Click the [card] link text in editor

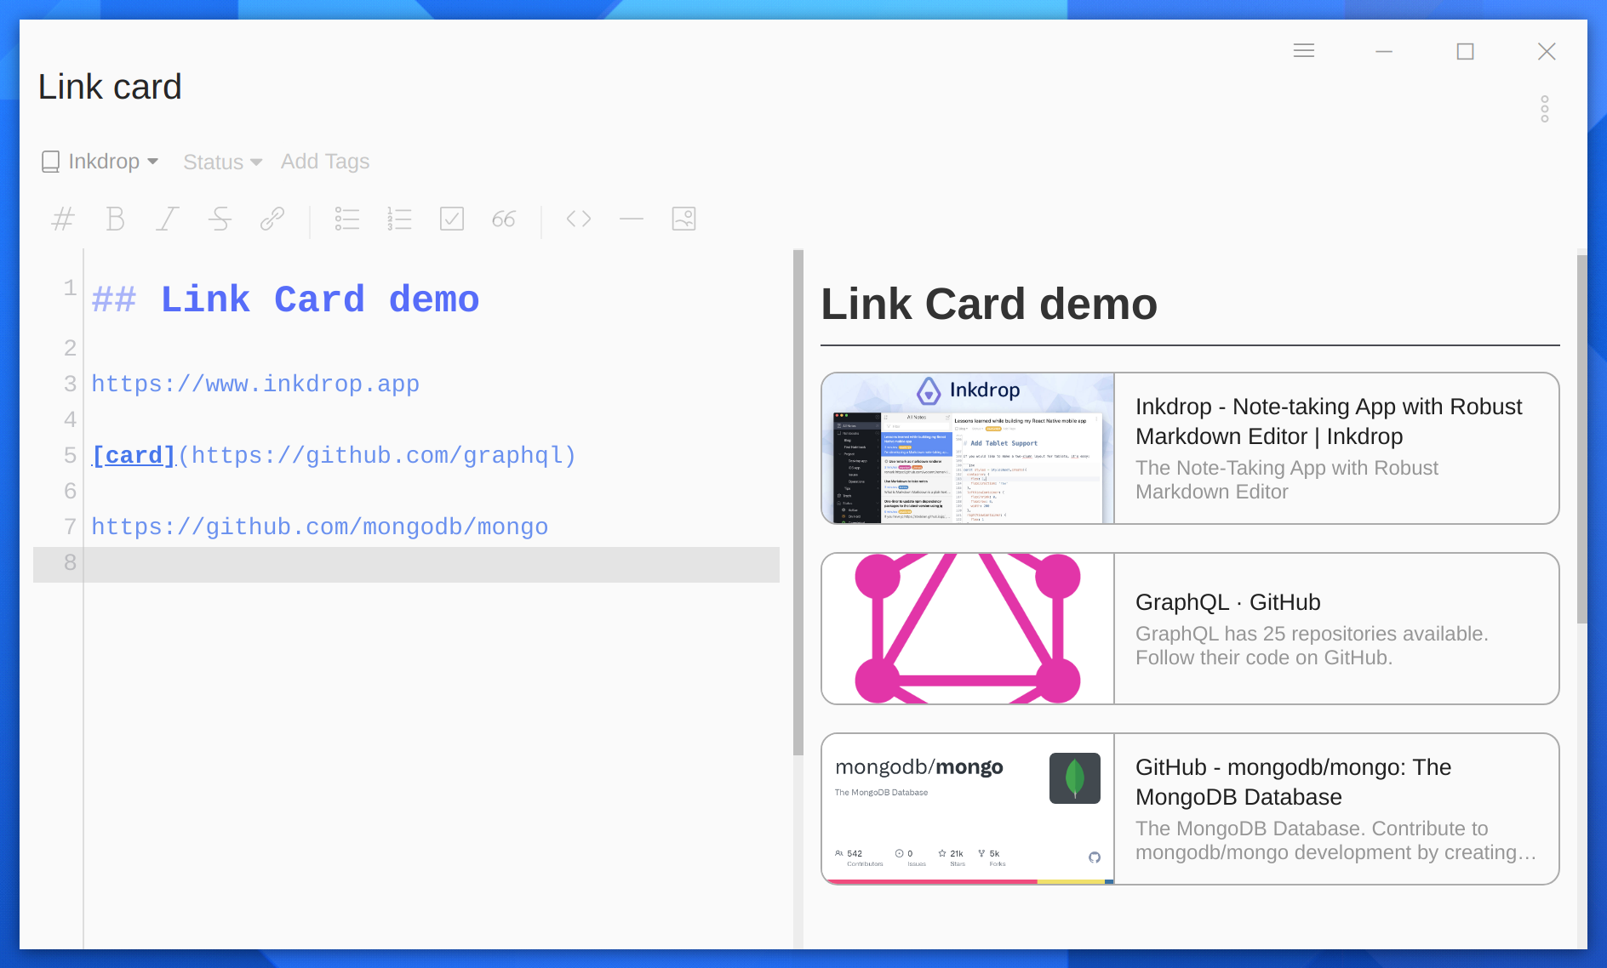click(134, 456)
